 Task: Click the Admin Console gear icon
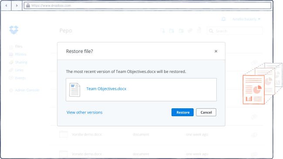[11, 90]
